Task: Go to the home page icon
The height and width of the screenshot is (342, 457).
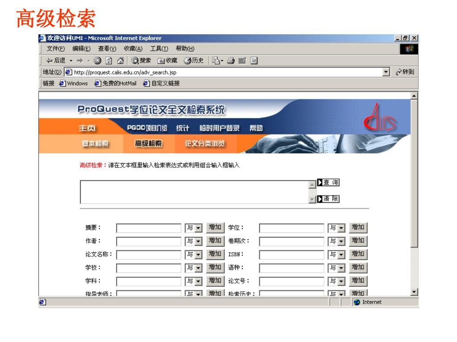Action: click(x=120, y=61)
